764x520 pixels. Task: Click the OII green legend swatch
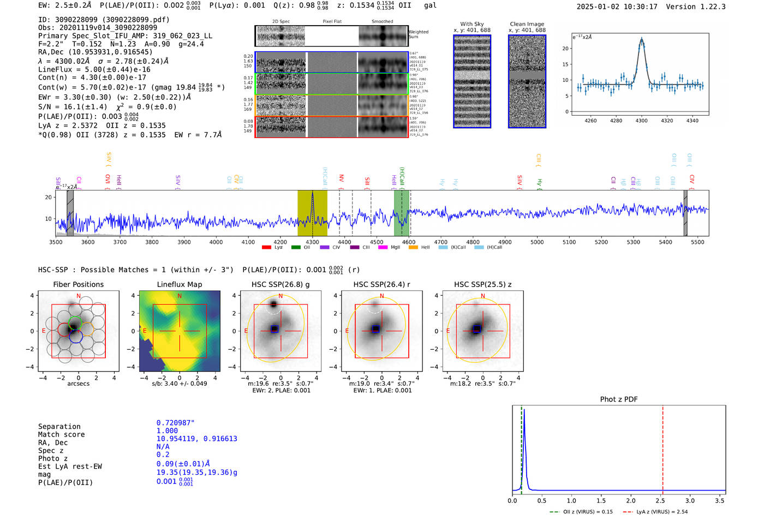296,247
